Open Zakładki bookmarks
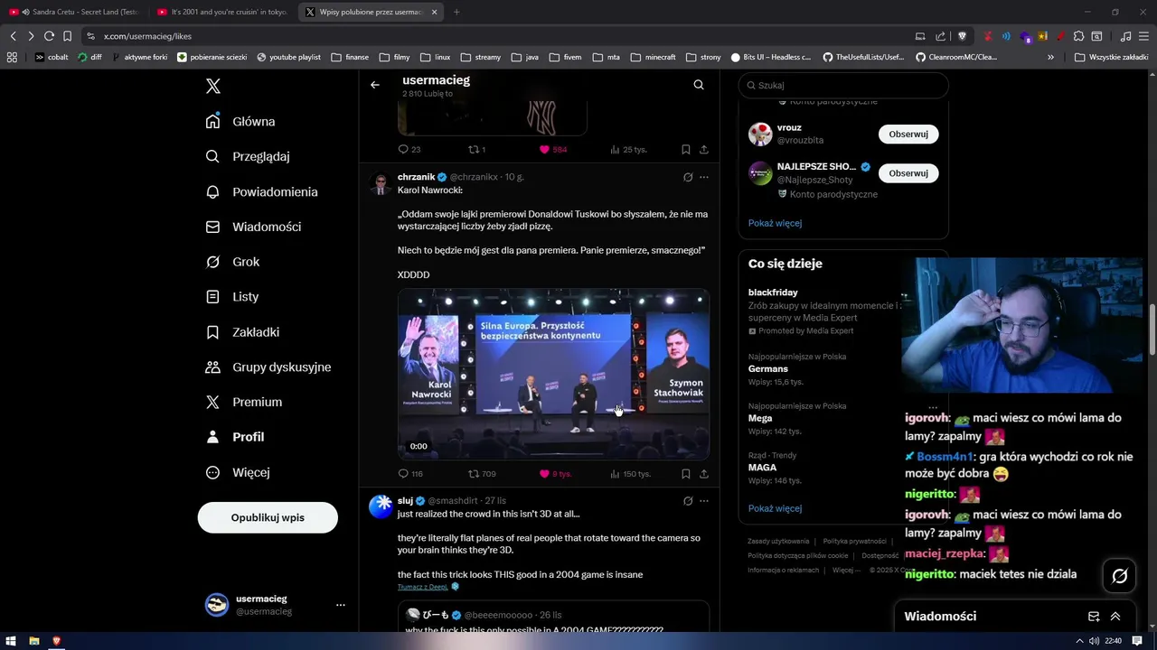 pyautogui.click(x=242, y=331)
